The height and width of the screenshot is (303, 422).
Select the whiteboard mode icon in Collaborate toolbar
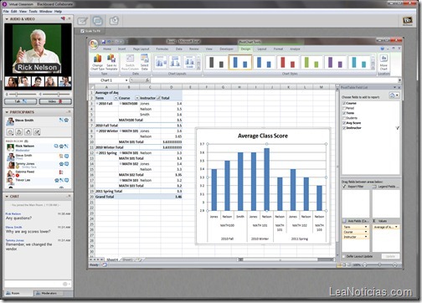83,21
